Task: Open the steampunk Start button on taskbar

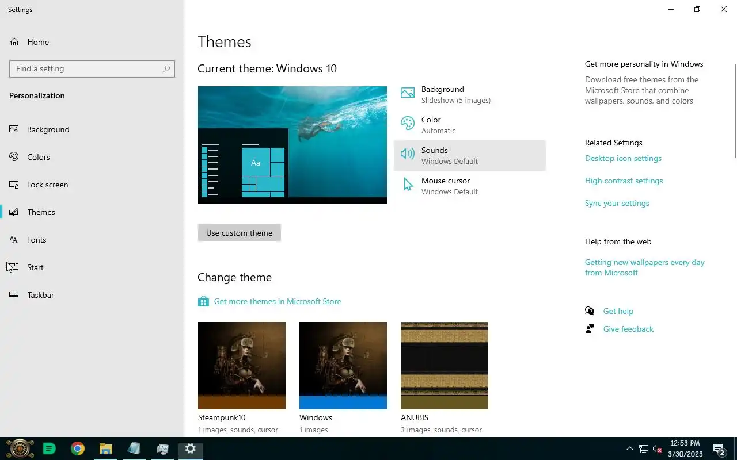Action: 20,448
